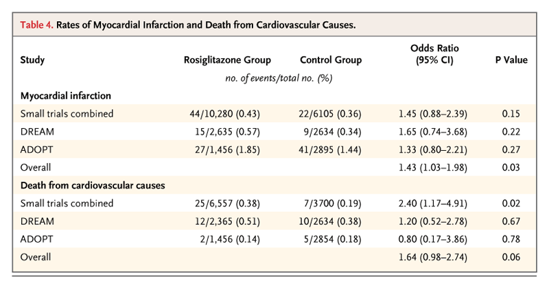Click the Table 4 title text
The image size is (549, 288).
point(188,25)
